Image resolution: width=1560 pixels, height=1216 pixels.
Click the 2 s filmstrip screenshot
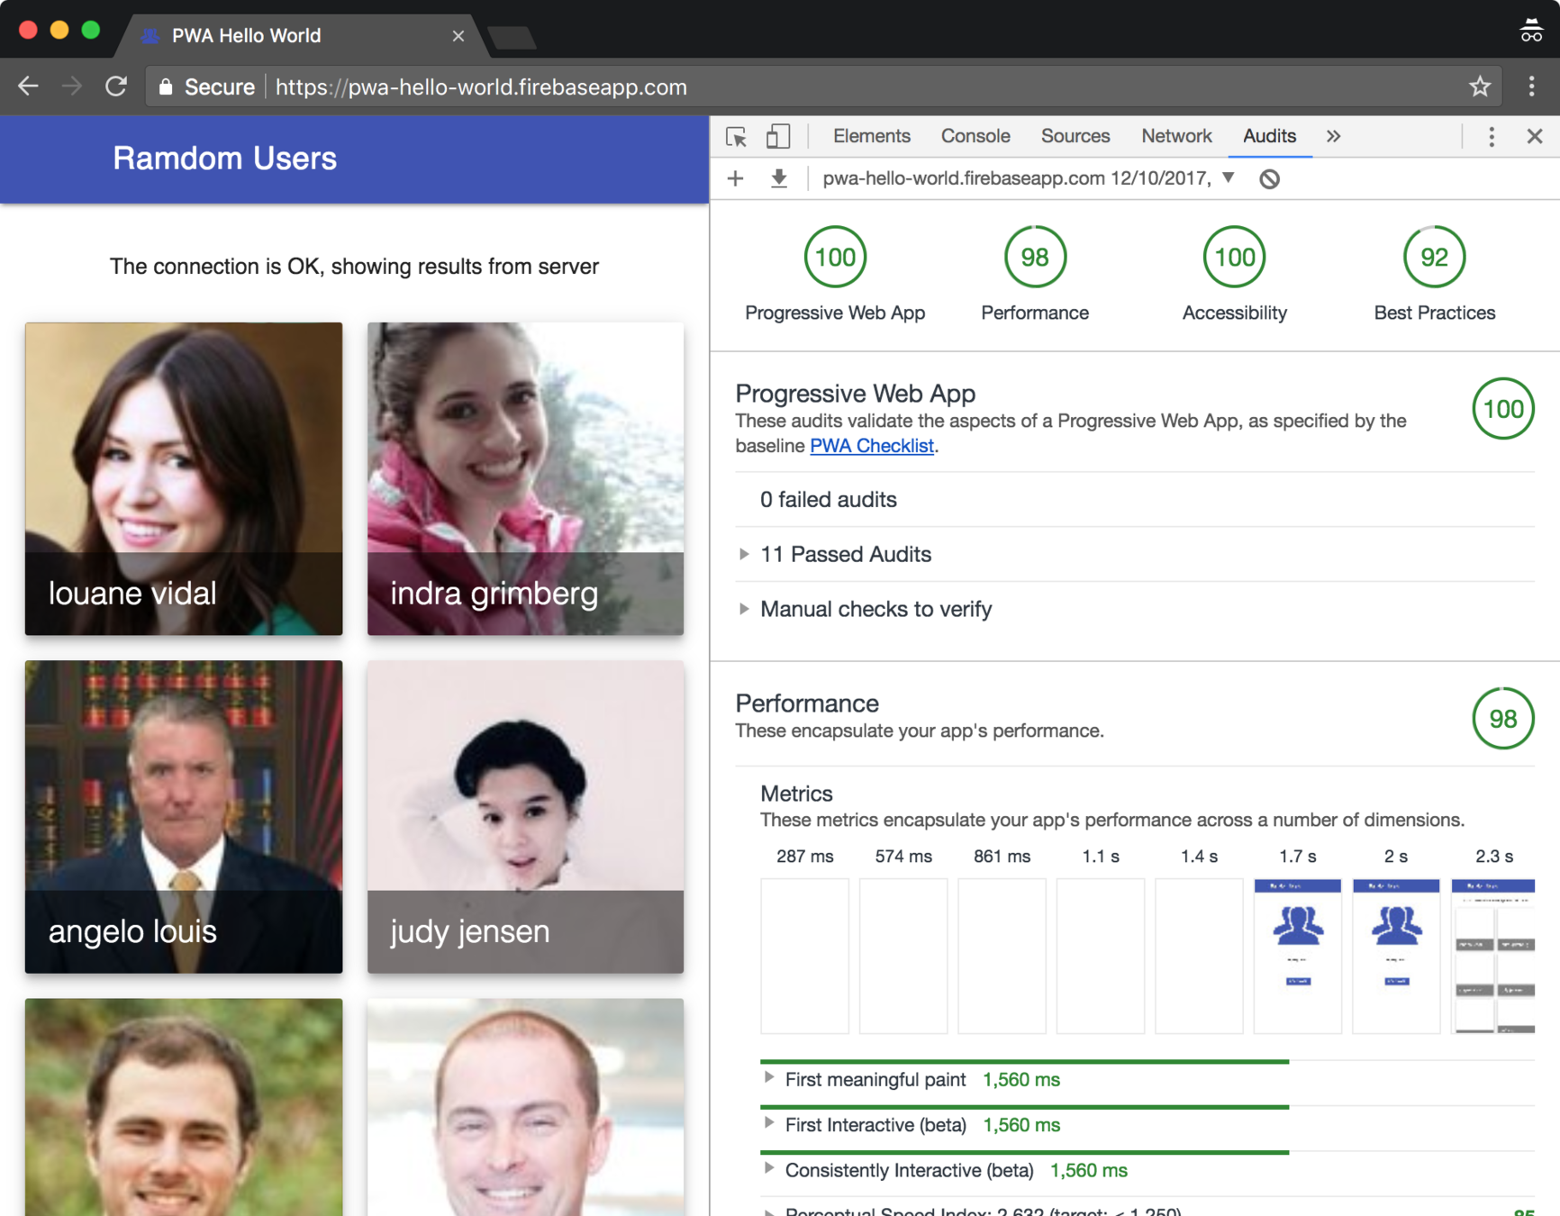click(x=1396, y=956)
